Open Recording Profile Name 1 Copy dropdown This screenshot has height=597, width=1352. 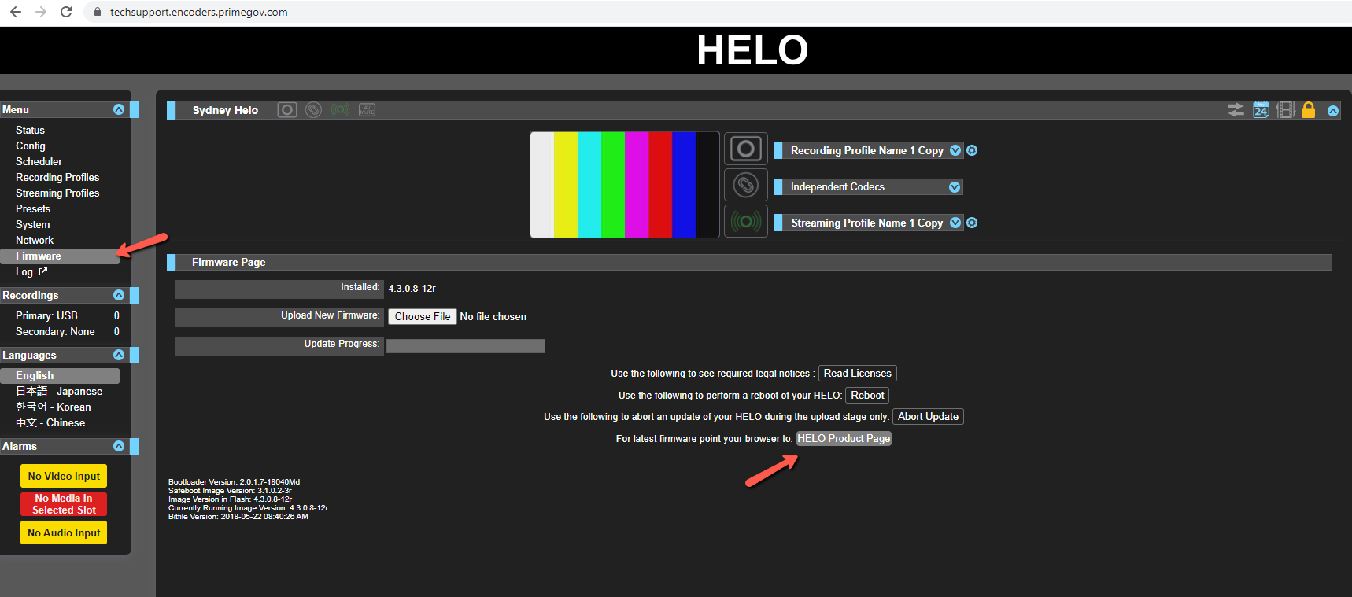click(x=955, y=150)
